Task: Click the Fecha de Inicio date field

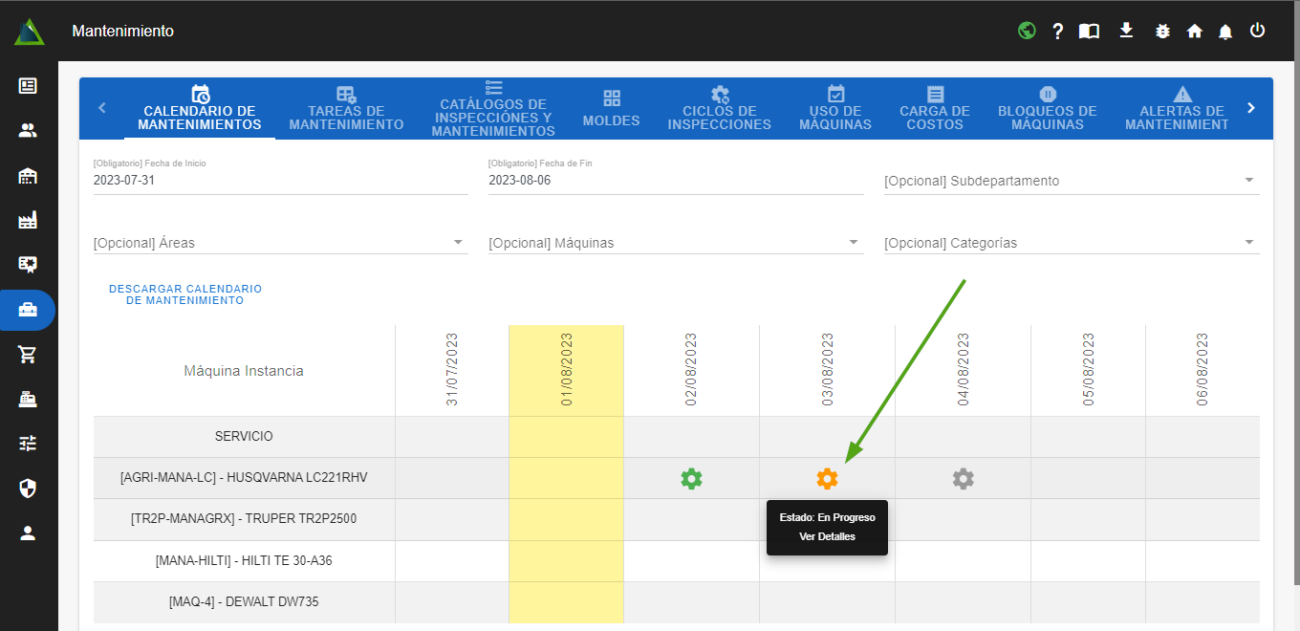Action: coord(280,180)
